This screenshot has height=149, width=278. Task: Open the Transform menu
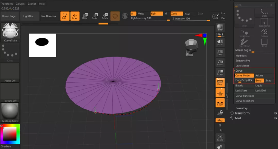(6, 4)
